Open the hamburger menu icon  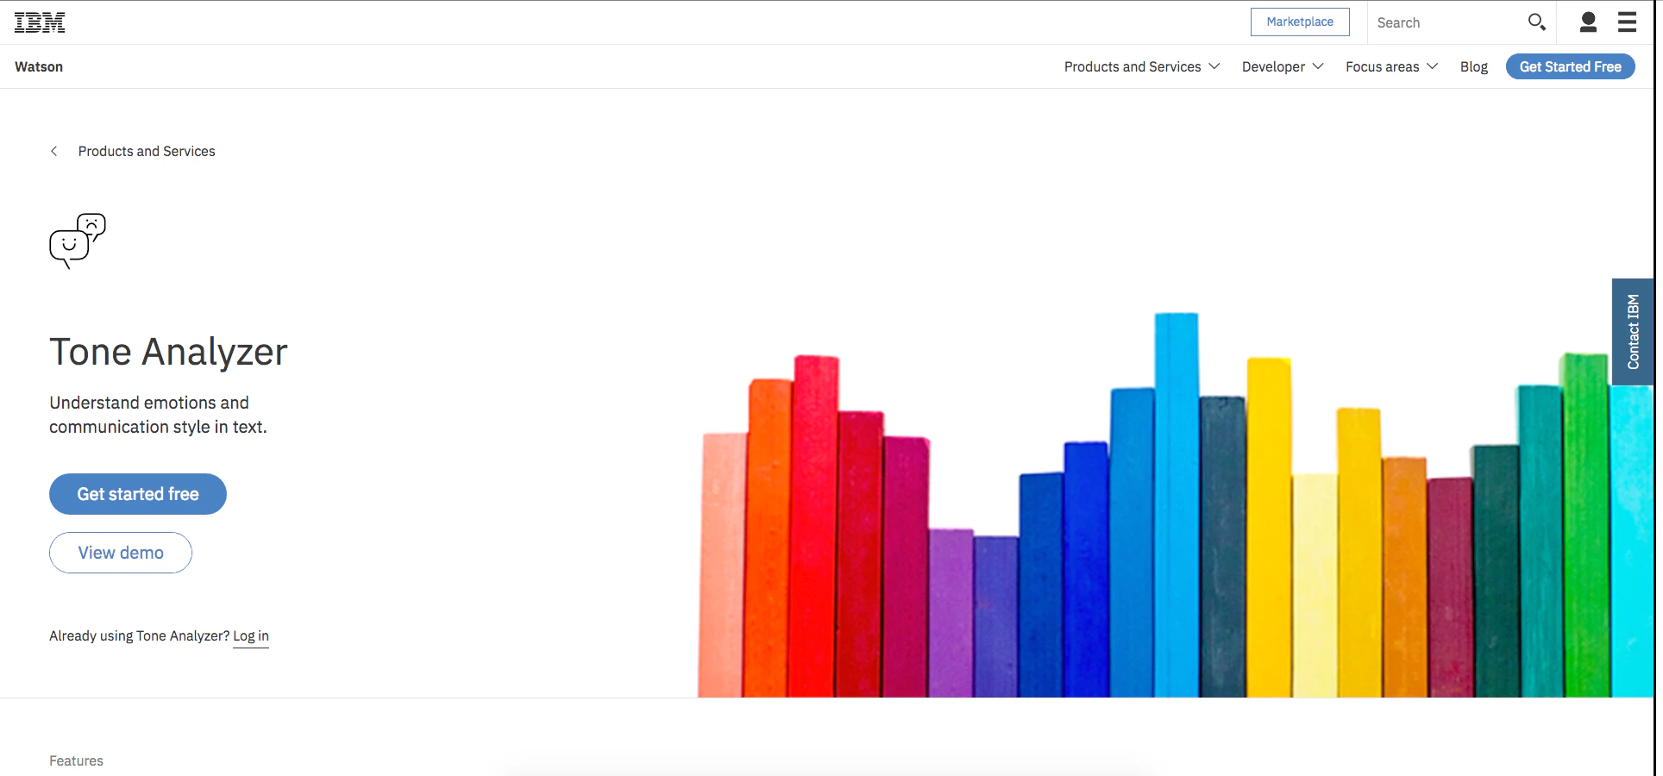(x=1627, y=22)
